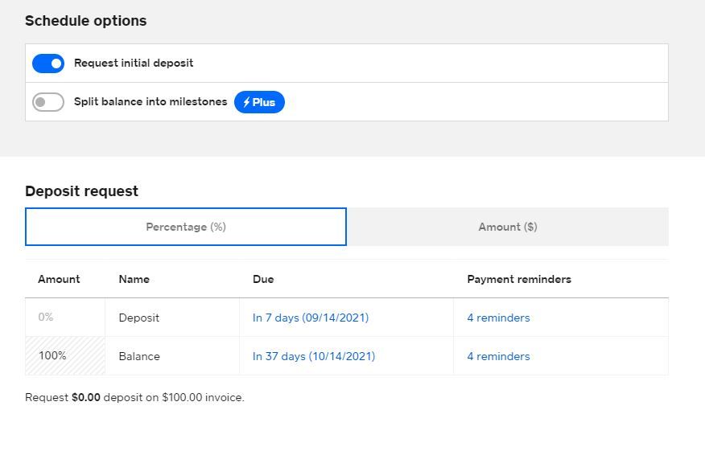Click the lightning Plus badge
Screen dimensions: 705x451
coord(259,102)
